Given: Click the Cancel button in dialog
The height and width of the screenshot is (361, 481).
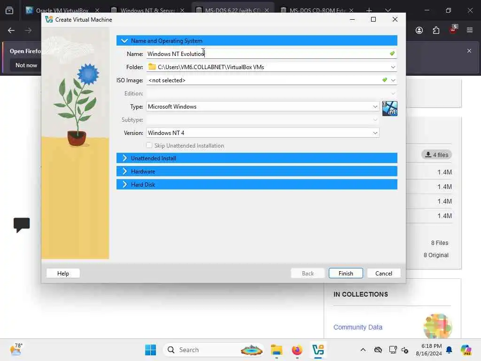Looking at the screenshot, I should coord(384,273).
